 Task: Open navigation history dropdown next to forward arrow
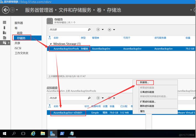point(17,10)
